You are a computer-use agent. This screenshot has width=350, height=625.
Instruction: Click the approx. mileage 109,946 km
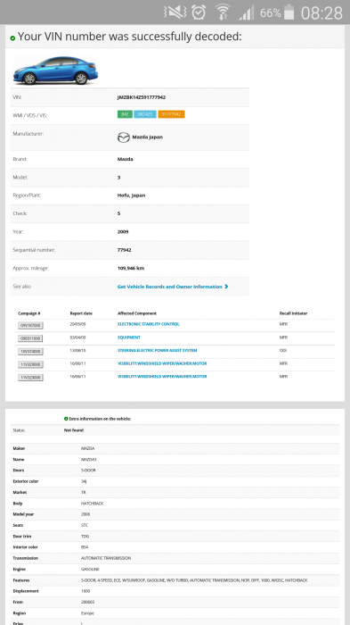click(x=131, y=268)
